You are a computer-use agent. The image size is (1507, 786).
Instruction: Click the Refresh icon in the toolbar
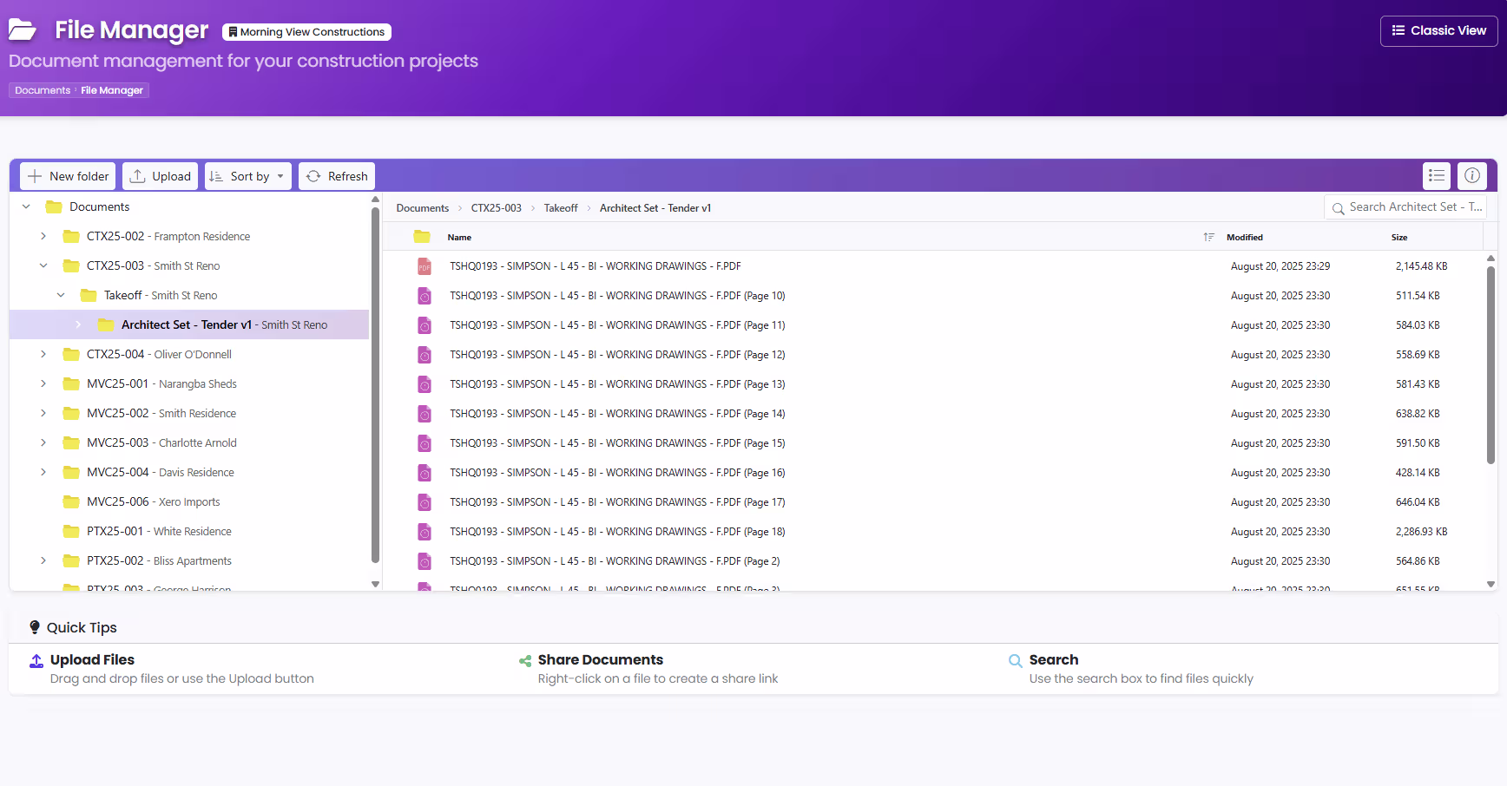pyautogui.click(x=313, y=176)
